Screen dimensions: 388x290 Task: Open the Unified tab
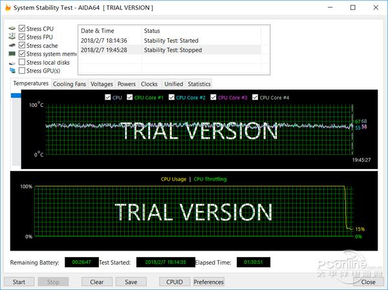click(x=174, y=84)
